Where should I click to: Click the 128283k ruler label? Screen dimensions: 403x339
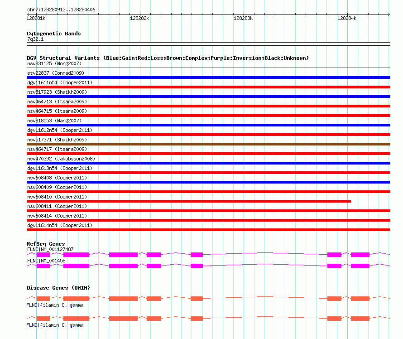tap(243, 18)
